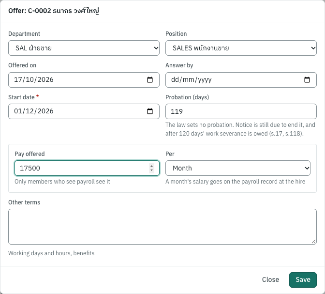
Task: Focus the Offered on date field
Action: click(x=84, y=80)
